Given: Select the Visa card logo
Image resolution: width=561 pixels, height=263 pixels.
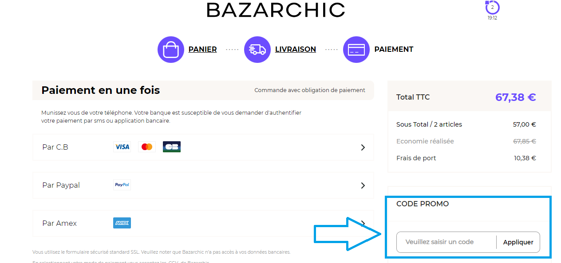Looking at the screenshot, I should tap(122, 147).
